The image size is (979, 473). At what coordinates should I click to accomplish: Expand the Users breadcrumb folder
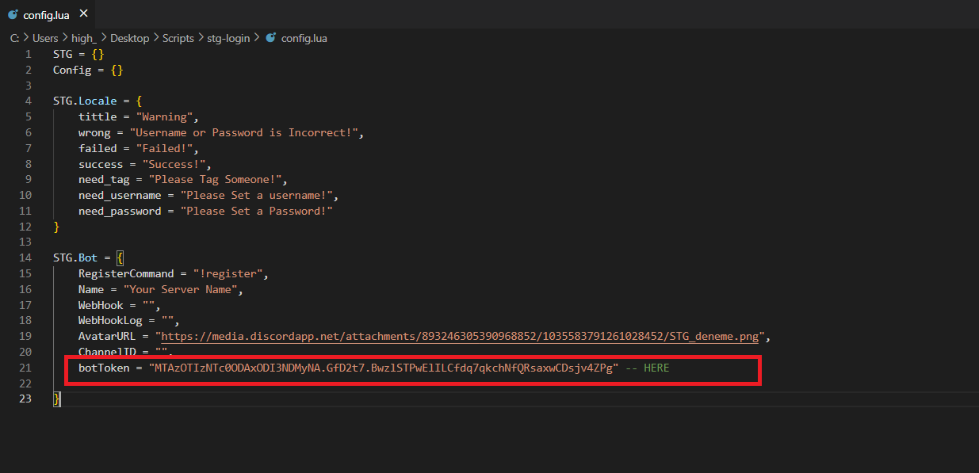point(45,38)
